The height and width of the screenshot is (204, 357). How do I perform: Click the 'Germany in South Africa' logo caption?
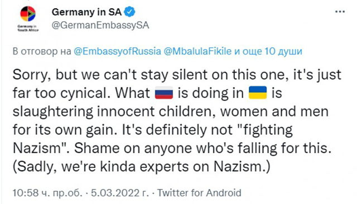point(28,28)
